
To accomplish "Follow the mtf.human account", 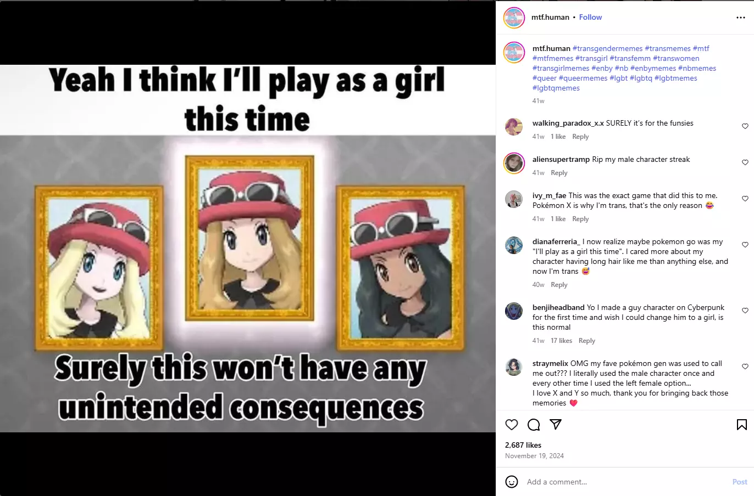I will click(x=590, y=17).
